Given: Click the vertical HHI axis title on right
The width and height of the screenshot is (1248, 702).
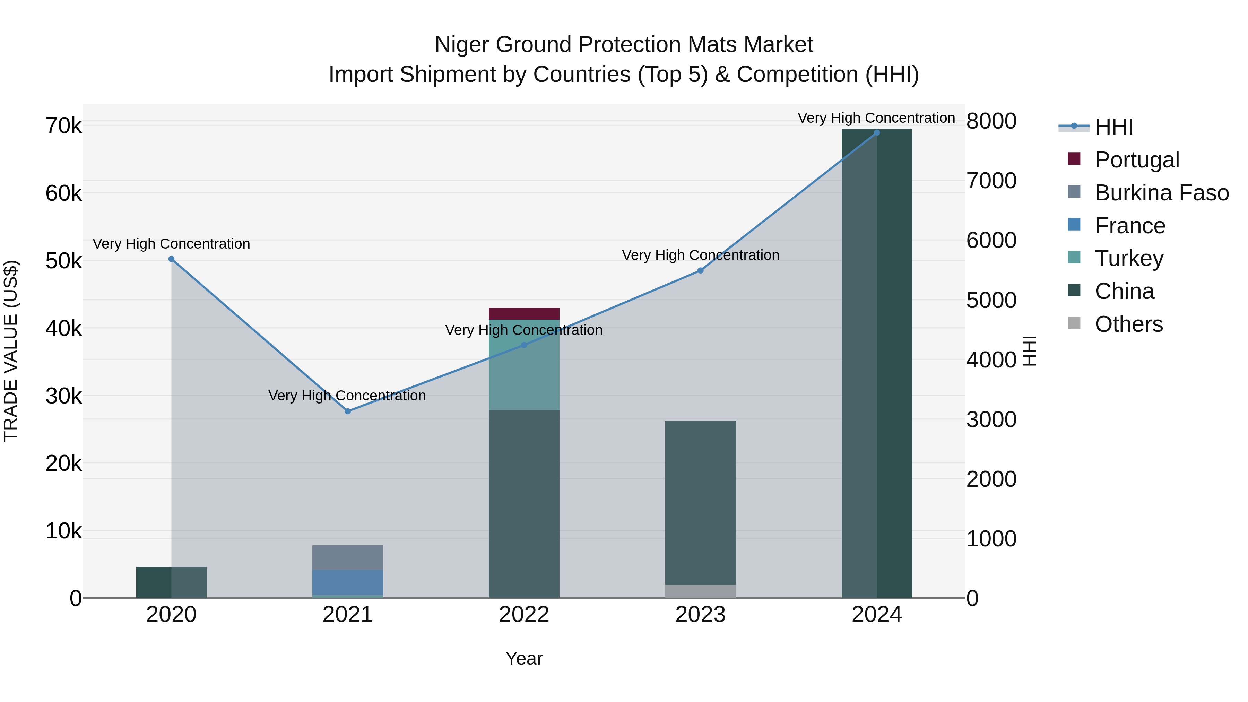Looking at the screenshot, I should (x=1030, y=351).
